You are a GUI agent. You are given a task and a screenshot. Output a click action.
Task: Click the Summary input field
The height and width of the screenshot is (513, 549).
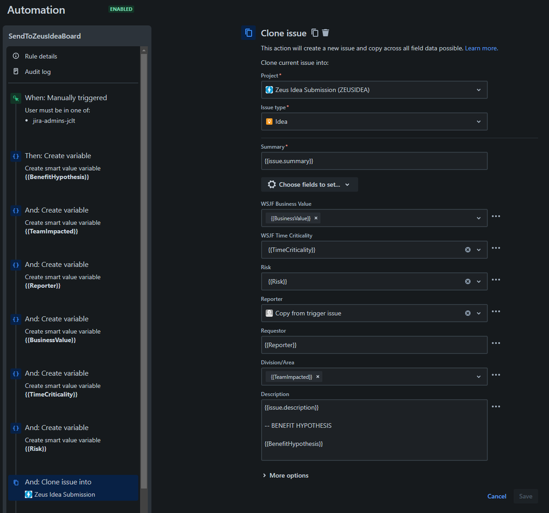click(374, 161)
